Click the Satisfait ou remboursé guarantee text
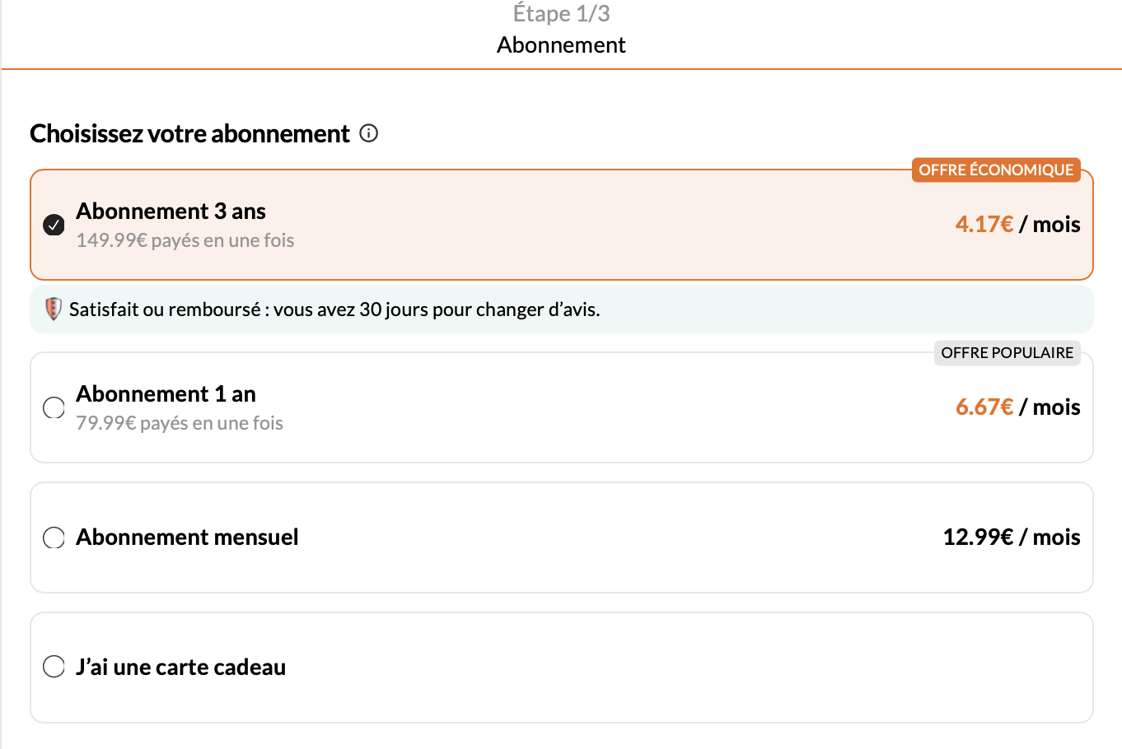Screen dimensions: 1122x749 tap(334, 309)
